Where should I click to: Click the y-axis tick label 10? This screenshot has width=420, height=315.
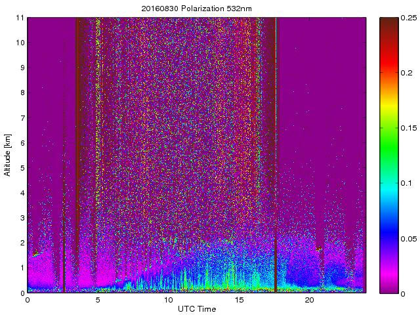pyautogui.click(x=20, y=43)
